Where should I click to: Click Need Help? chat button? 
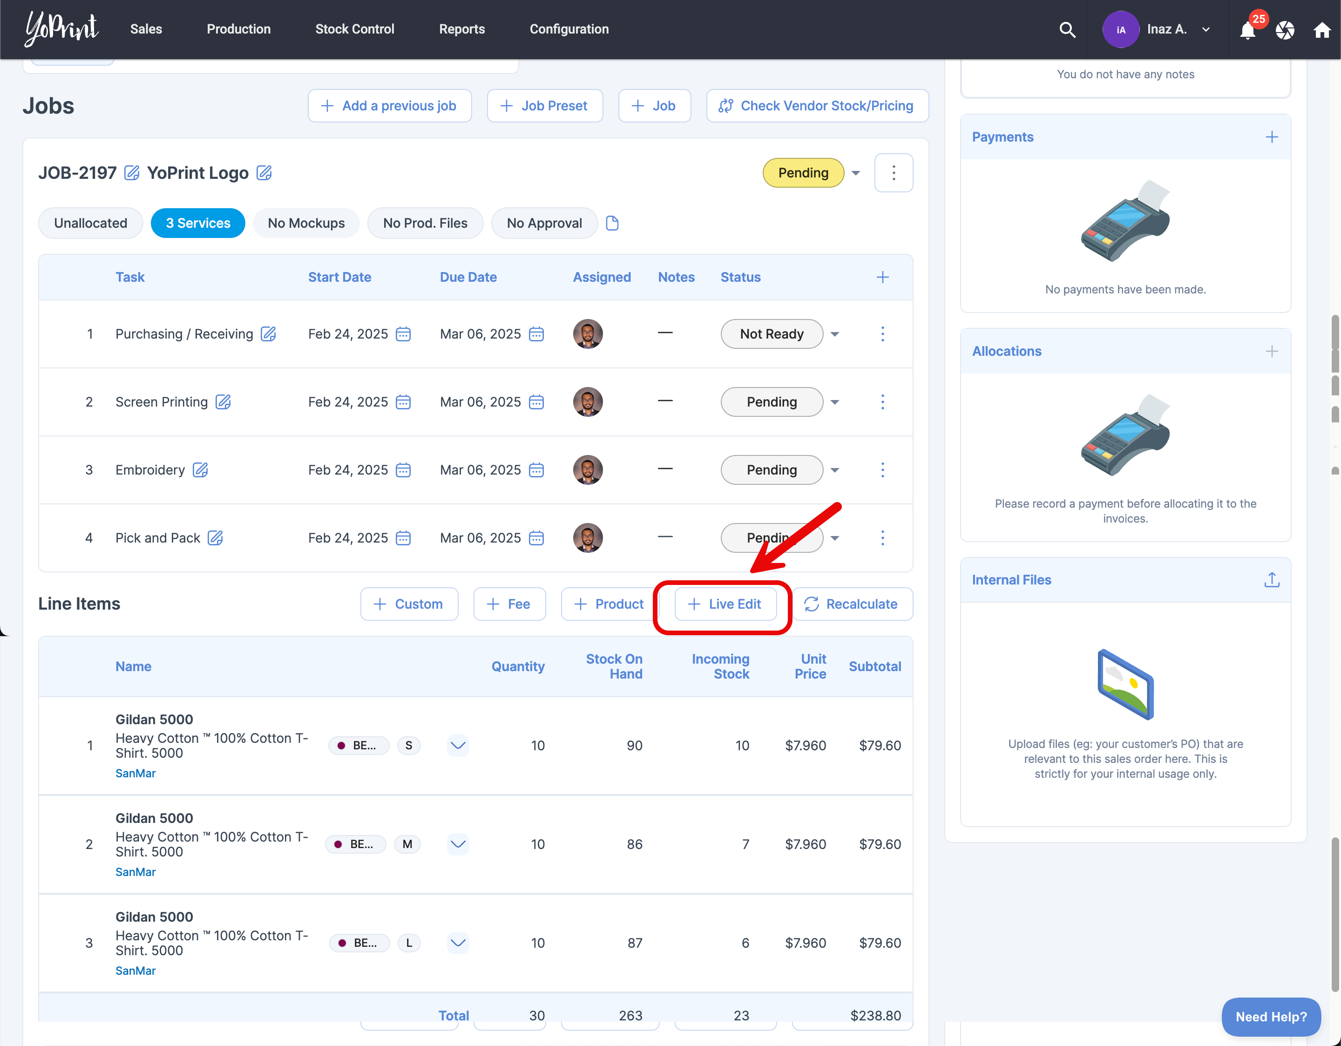click(x=1271, y=1017)
